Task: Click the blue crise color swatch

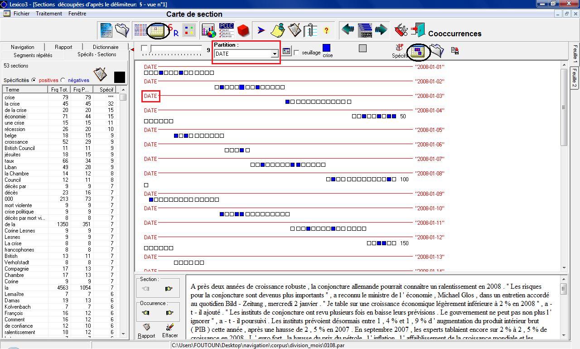Action: click(x=326, y=48)
